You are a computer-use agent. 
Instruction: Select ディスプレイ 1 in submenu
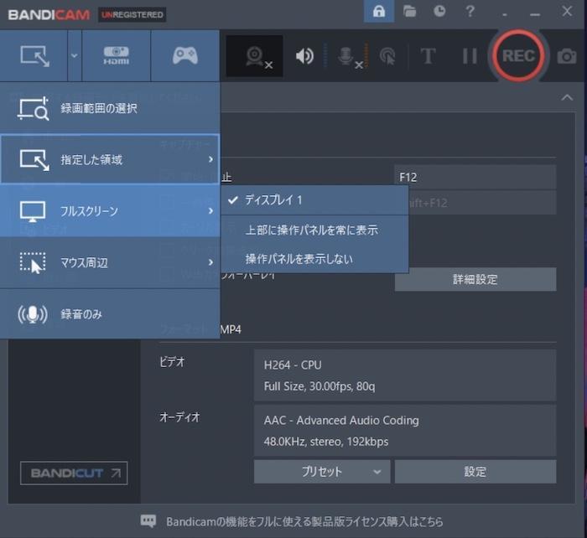[x=314, y=200]
